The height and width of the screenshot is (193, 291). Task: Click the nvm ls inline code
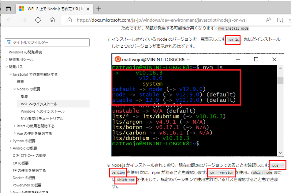point(233,39)
